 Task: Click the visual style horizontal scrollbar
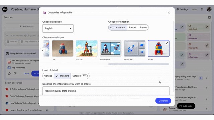click(138, 64)
